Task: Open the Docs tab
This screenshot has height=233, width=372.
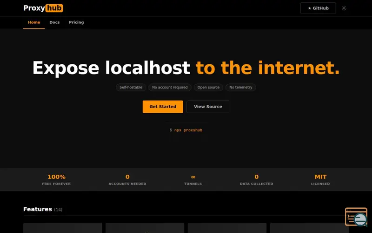Action: click(x=54, y=22)
